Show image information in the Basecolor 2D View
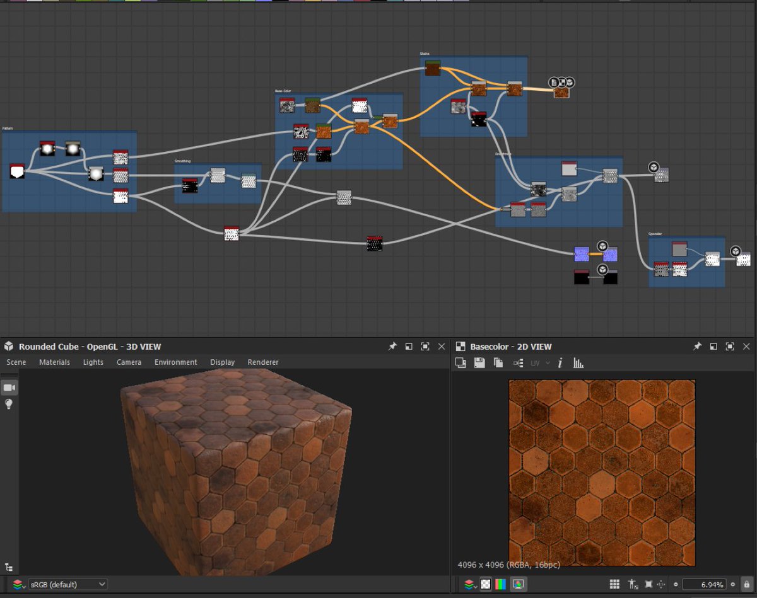The width and height of the screenshot is (757, 598). [x=560, y=363]
